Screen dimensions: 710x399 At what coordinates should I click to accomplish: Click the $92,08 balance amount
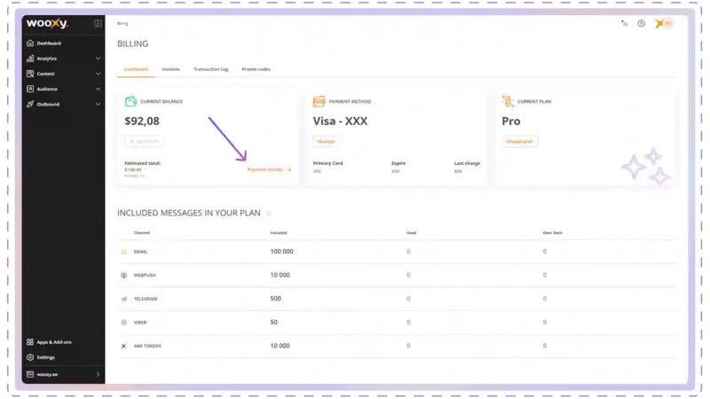pyautogui.click(x=142, y=121)
